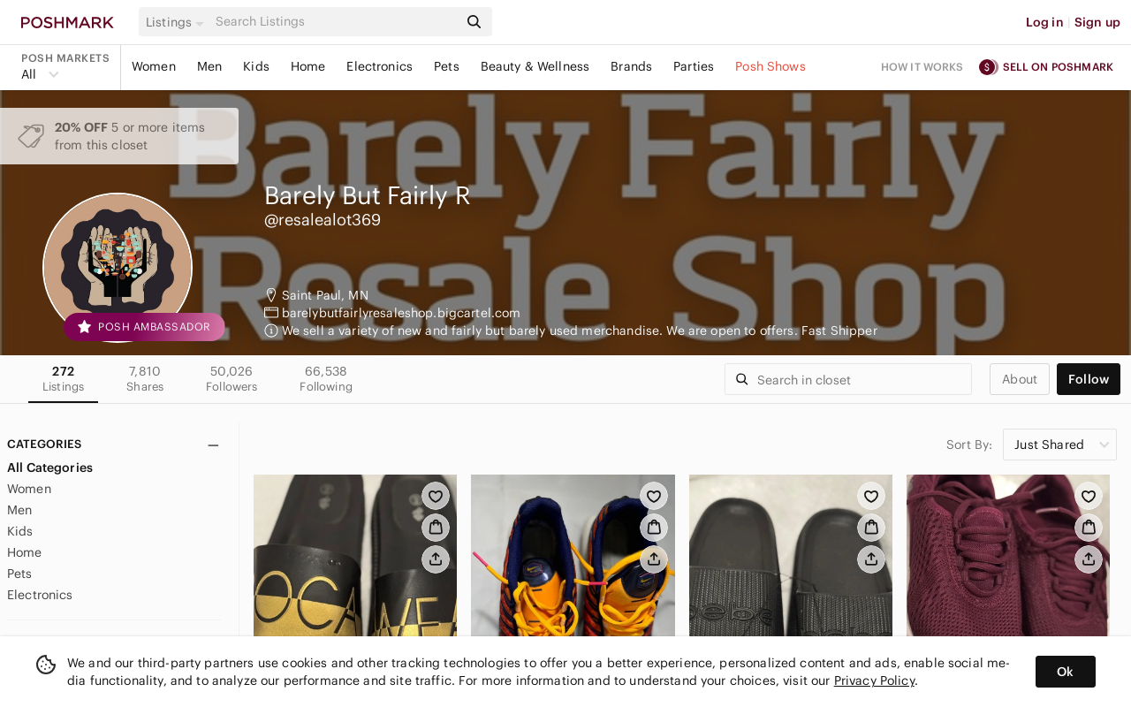
Task: Click the Sell on Poshmark link
Action: click(x=1058, y=67)
